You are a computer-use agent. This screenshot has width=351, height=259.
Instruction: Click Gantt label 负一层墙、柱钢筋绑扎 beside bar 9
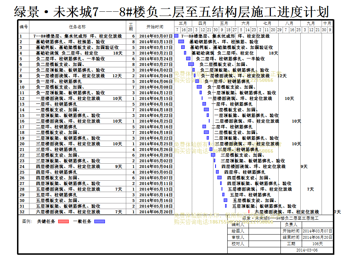coord(227,81)
